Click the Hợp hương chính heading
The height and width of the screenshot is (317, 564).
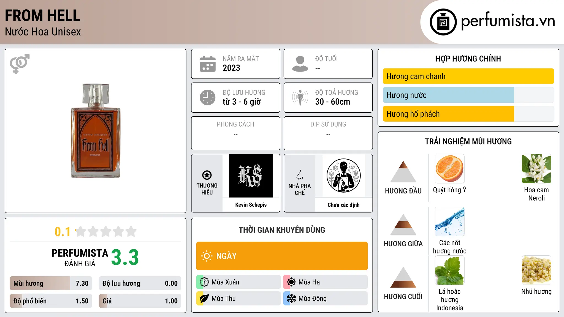pos(468,59)
